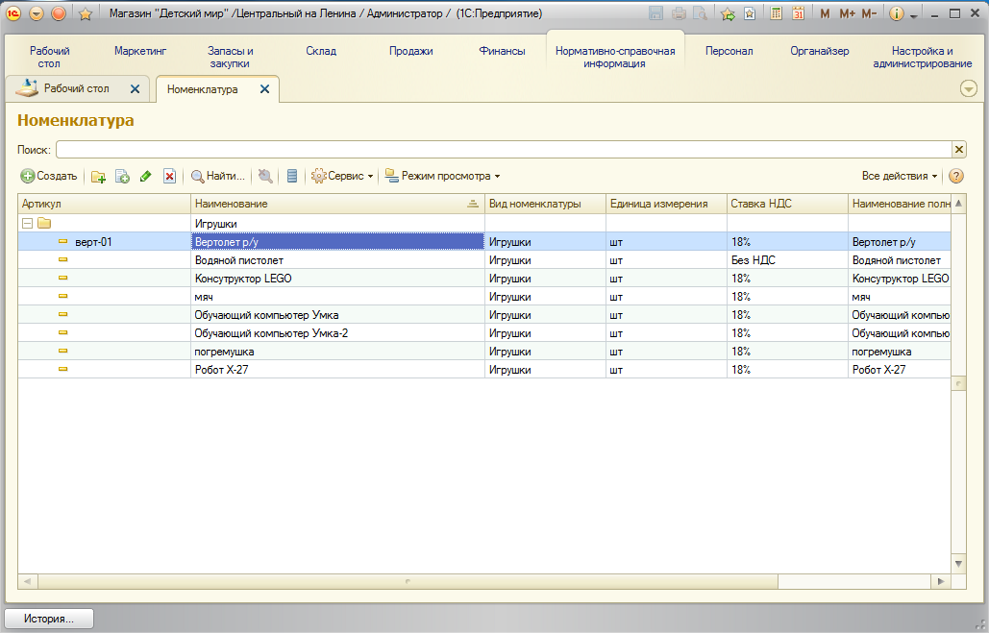Click the horizontal scrollbar right arrow
This screenshot has width=989, height=633.
(x=941, y=581)
